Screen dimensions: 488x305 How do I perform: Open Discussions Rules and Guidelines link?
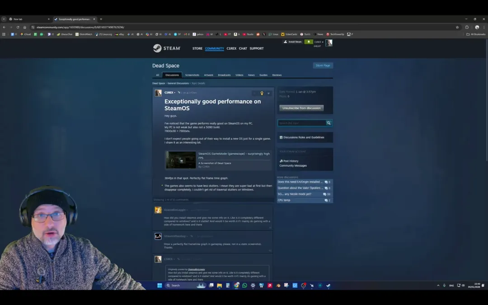tap(304, 137)
